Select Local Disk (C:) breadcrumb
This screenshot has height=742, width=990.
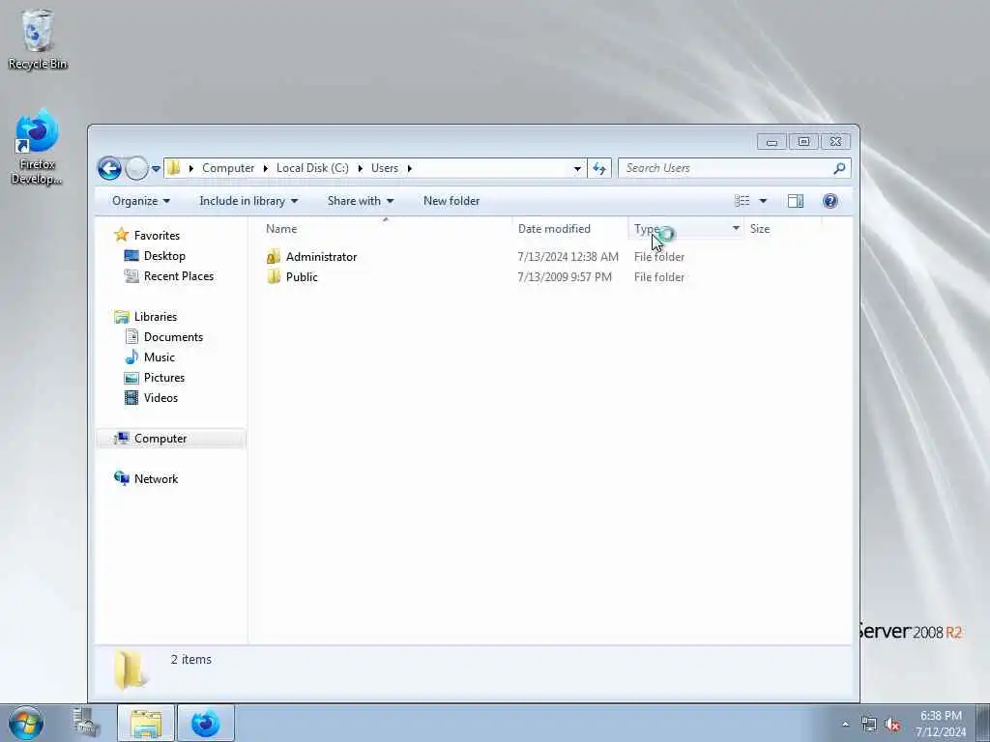tap(312, 168)
